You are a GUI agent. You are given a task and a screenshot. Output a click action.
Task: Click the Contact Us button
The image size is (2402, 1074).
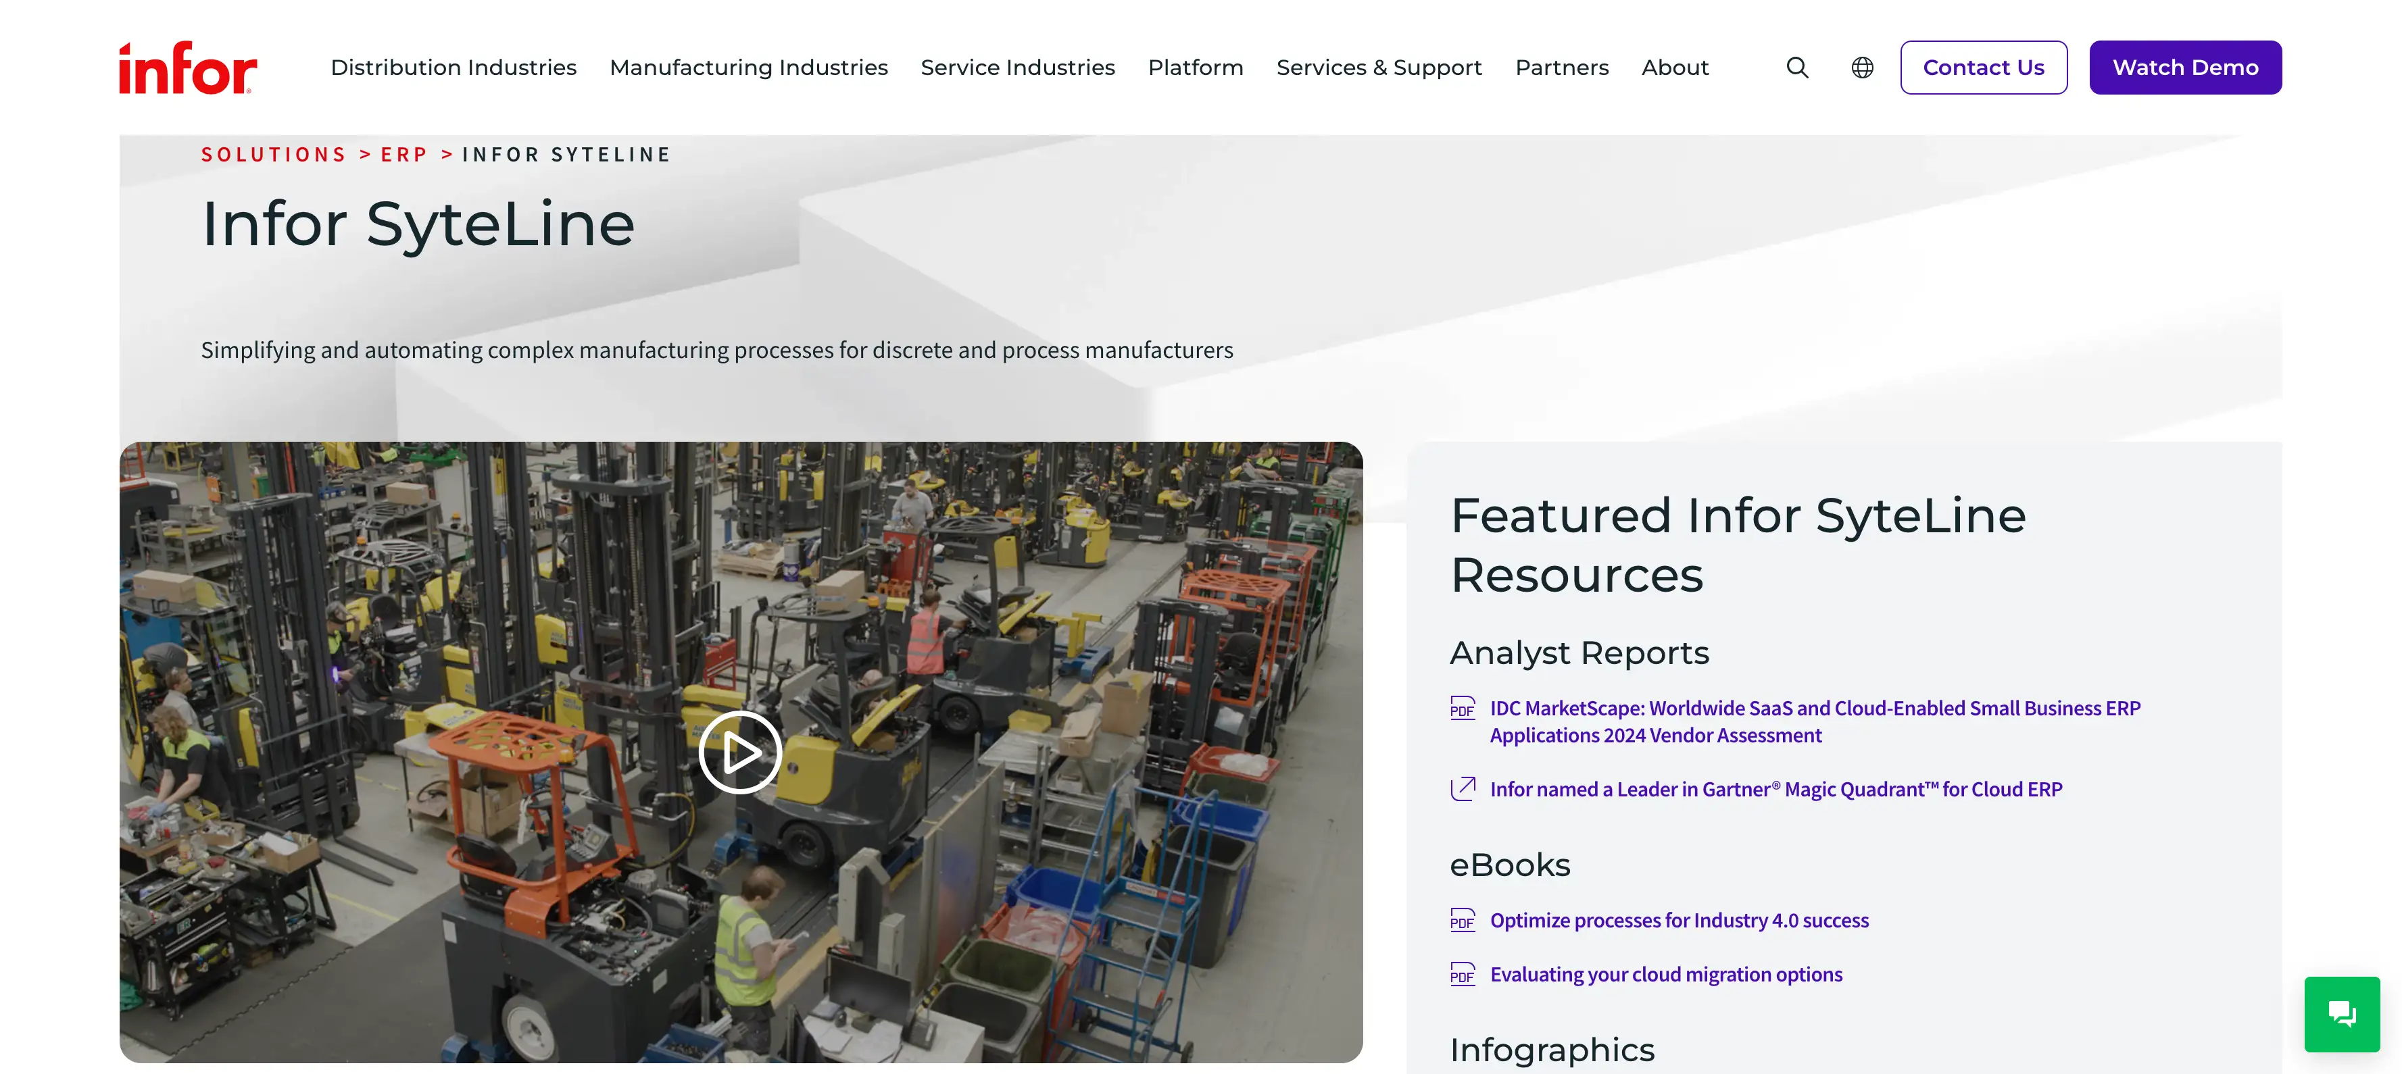pos(1984,68)
